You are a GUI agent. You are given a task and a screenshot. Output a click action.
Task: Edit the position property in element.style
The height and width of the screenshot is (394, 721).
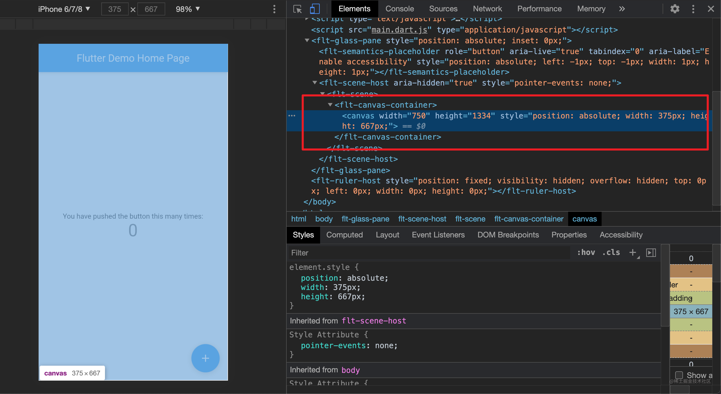click(319, 278)
